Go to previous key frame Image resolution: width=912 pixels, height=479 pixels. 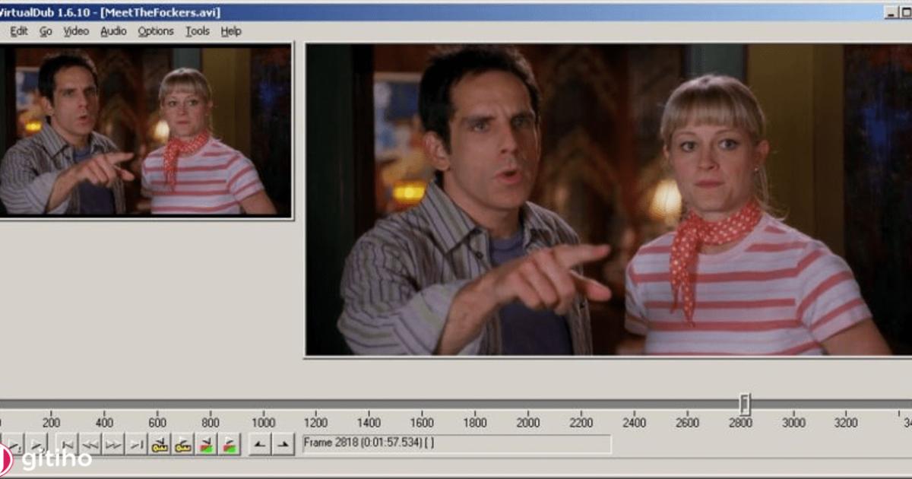click(160, 444)
